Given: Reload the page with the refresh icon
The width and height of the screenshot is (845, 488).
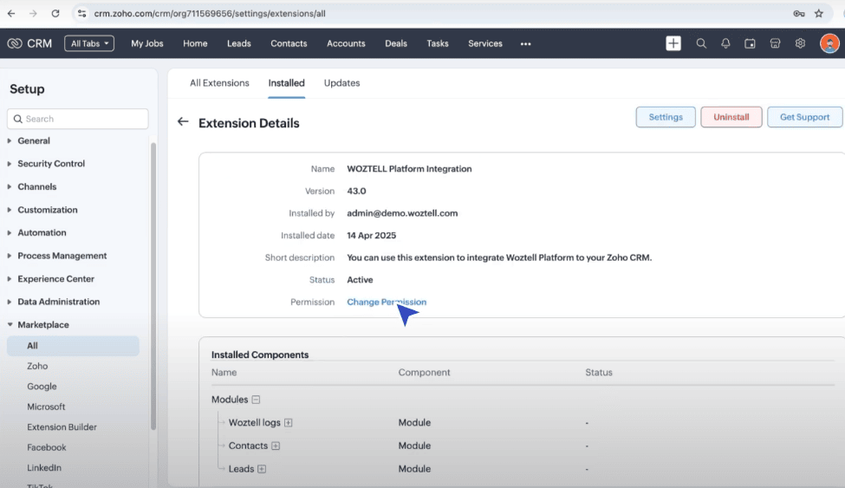Looking at the screenshot, I should (x=55, y=14).
